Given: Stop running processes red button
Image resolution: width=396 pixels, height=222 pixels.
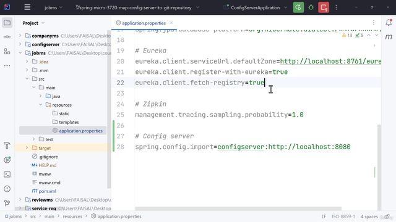Looking at the screenshot, I should click(x=324, y=7).
